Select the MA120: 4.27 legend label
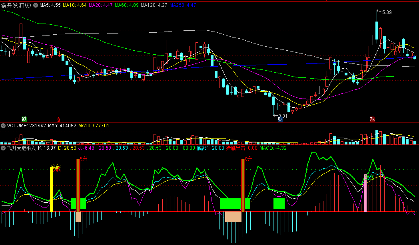Image resolution: width=419 pixels, height=245 pixels. (x=154, y=5)
